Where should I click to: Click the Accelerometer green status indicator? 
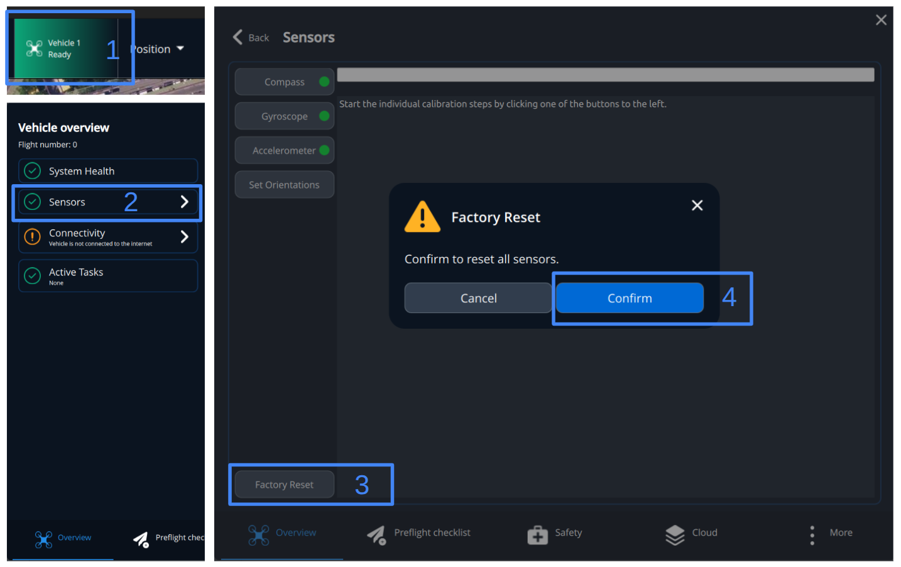coord(324,150)
